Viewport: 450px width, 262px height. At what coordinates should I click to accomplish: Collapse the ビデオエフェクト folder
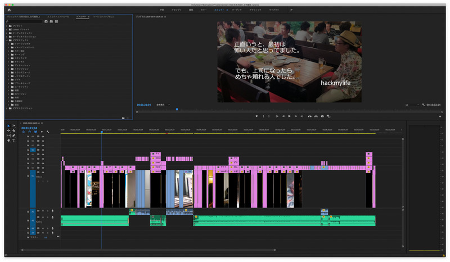[x=7, y=40]
